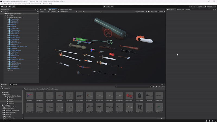Click the Assets breadcrumb in Project path
217x122 pixels.
coord(26,89)
